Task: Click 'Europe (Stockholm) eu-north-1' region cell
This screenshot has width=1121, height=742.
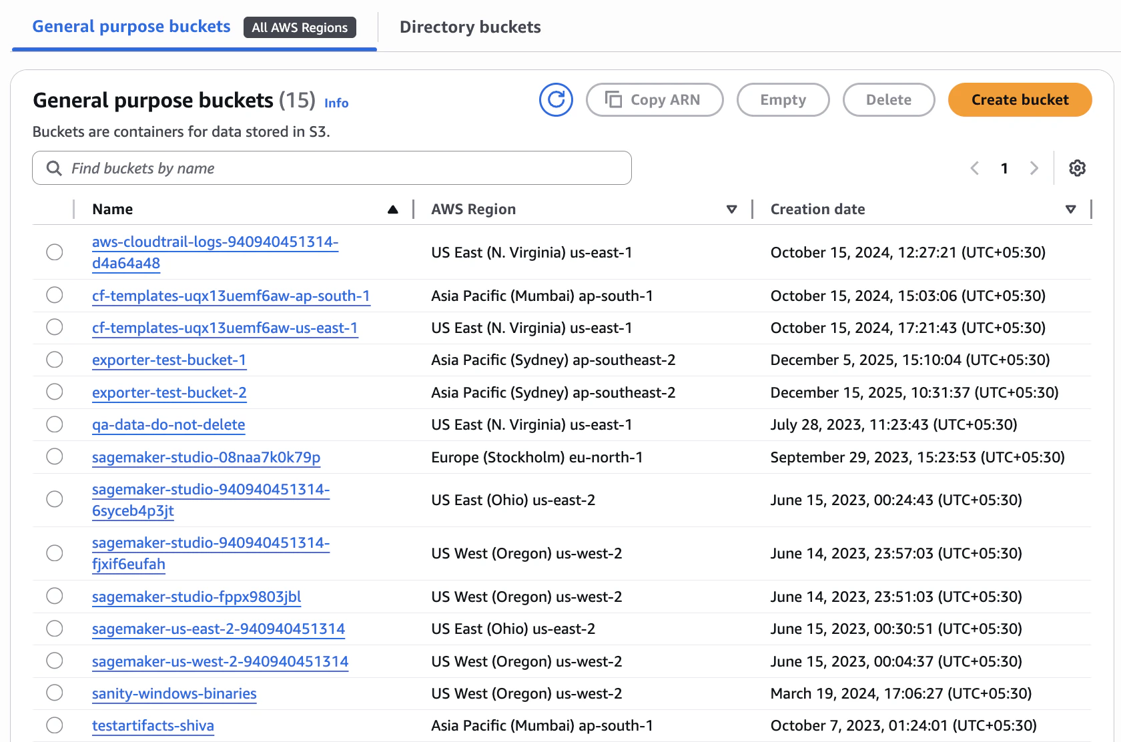Action: pos(537,457)
